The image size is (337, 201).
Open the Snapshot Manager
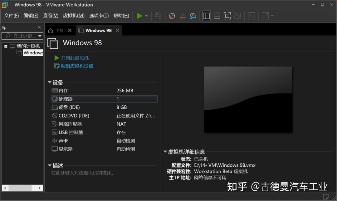pos(193,16)
